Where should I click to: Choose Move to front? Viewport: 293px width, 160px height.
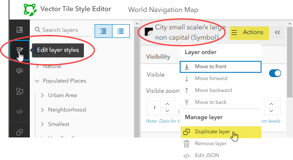pyautogui.click(x=221, y=67)
